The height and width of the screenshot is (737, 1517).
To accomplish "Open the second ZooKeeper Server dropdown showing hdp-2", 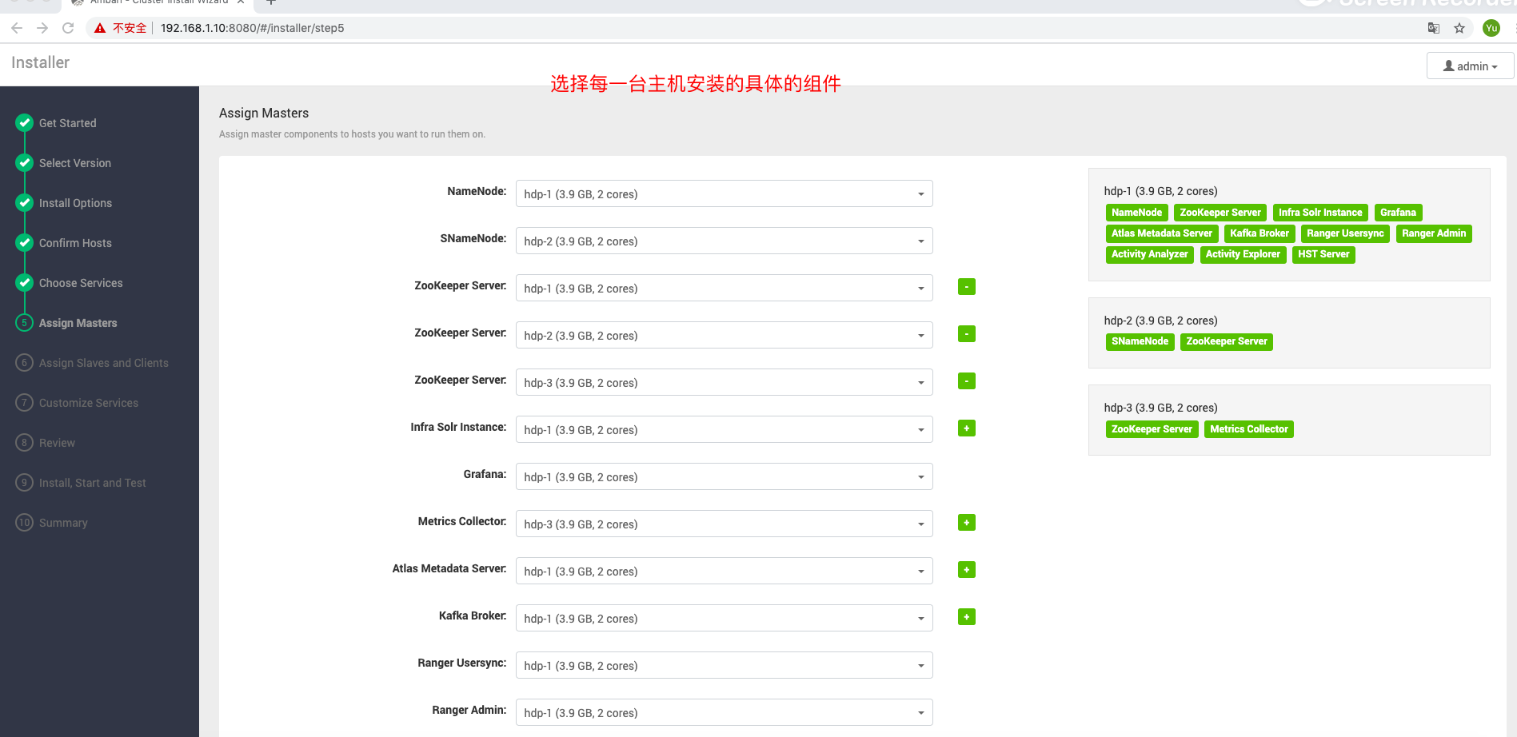I will [724, 335].
